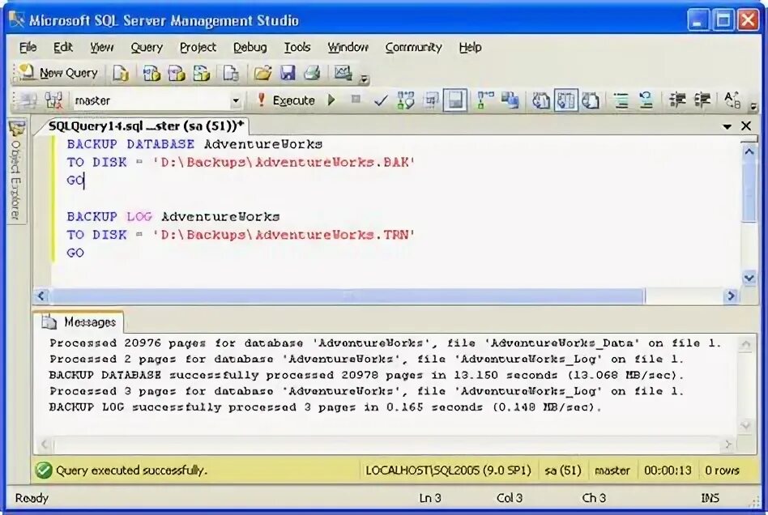Viewport: 768px width, 515px height.
Task: Click the '00:00:13' elapsed time
Action: (x=668, y=470)
